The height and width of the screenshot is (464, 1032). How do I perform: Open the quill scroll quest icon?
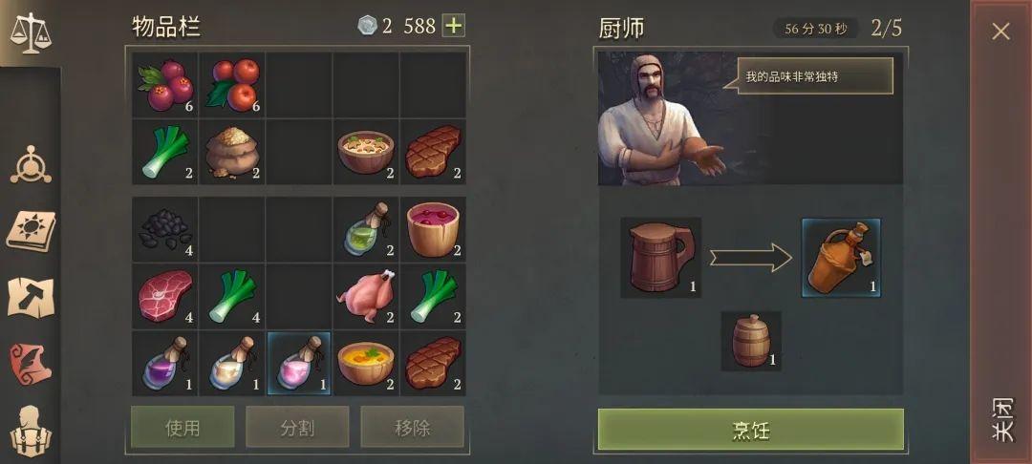pos(31,364)
